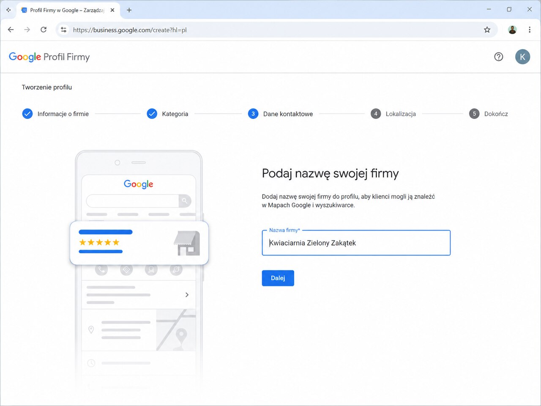Screen dimensions: 541x406
Task: Go to the Informacje o firmie step
Action: [55, 114]
